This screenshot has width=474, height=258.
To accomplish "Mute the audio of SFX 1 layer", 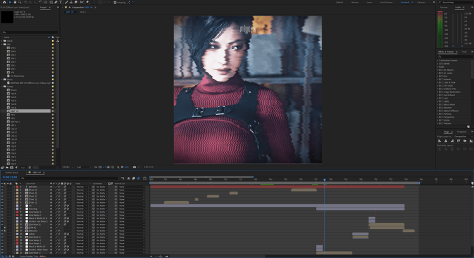I will click(x=5, y=228).
